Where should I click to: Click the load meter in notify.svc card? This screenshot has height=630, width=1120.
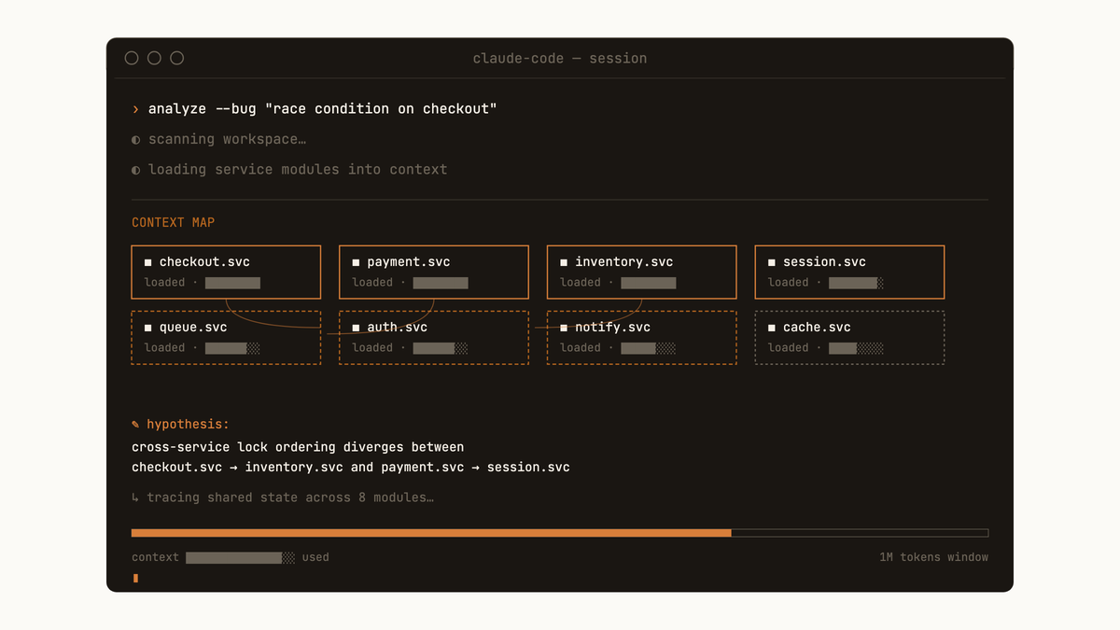click(649, 348)
